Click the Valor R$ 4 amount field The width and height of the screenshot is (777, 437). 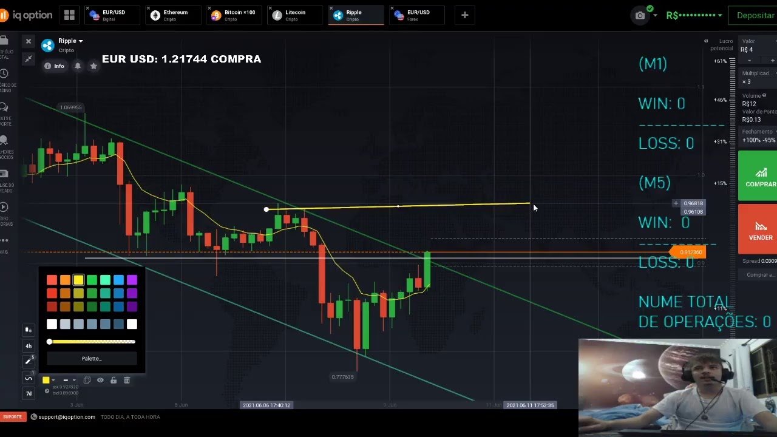[758, 46]
